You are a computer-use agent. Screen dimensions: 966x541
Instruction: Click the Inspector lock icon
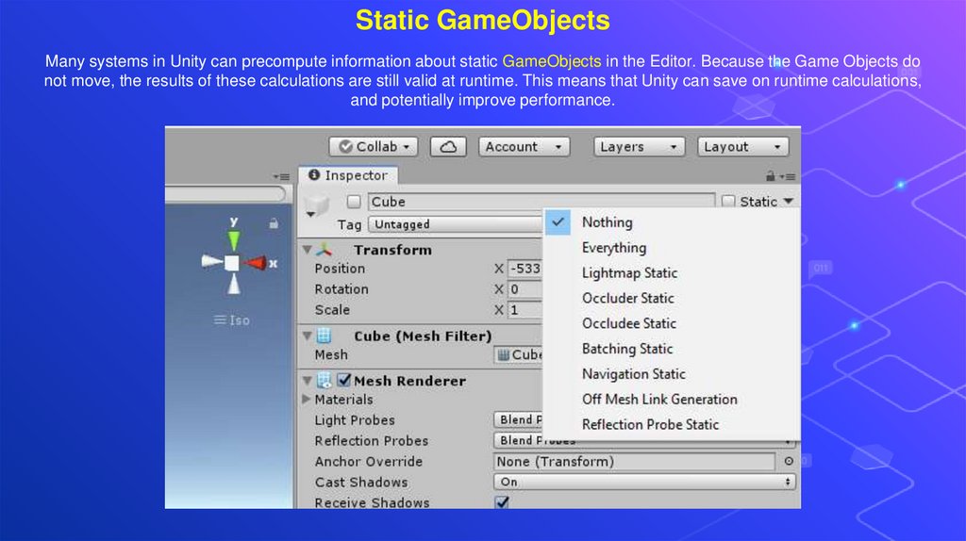pos(770,176)
